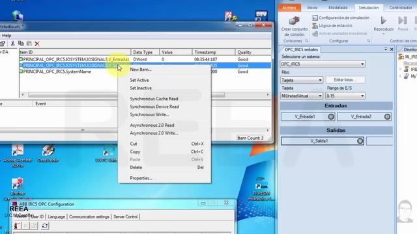The width and height of the screenshot is (417, 234).
Task: Open Lógica de estación
Action: (x=332, y=26)
